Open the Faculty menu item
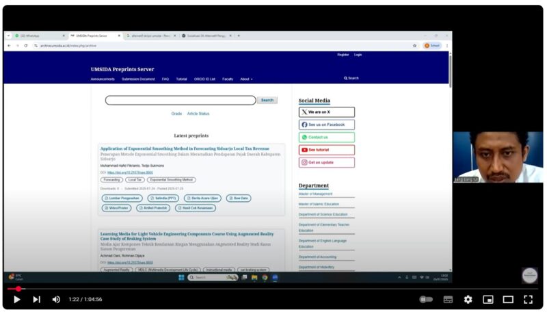 [228, 79]
